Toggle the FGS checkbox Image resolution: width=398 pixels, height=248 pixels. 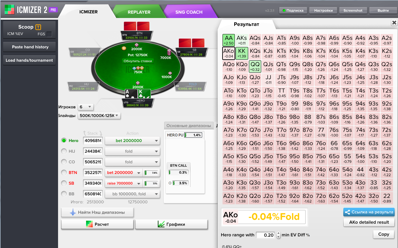tap(49, 34)
